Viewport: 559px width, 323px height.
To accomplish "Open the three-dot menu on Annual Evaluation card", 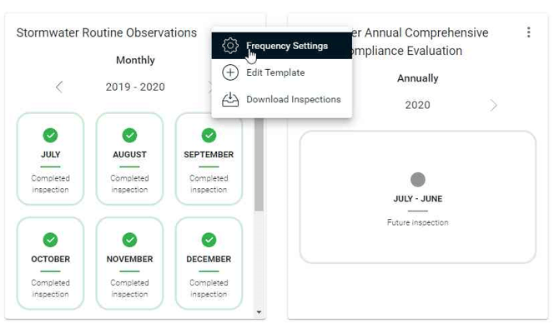I will [529, 32].
